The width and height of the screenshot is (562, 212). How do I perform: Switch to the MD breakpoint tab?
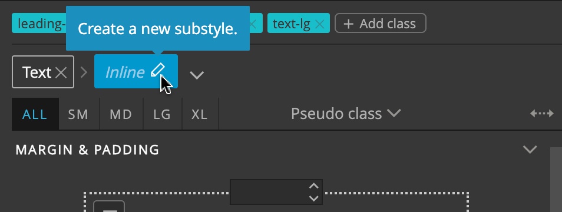coord(121,114)
